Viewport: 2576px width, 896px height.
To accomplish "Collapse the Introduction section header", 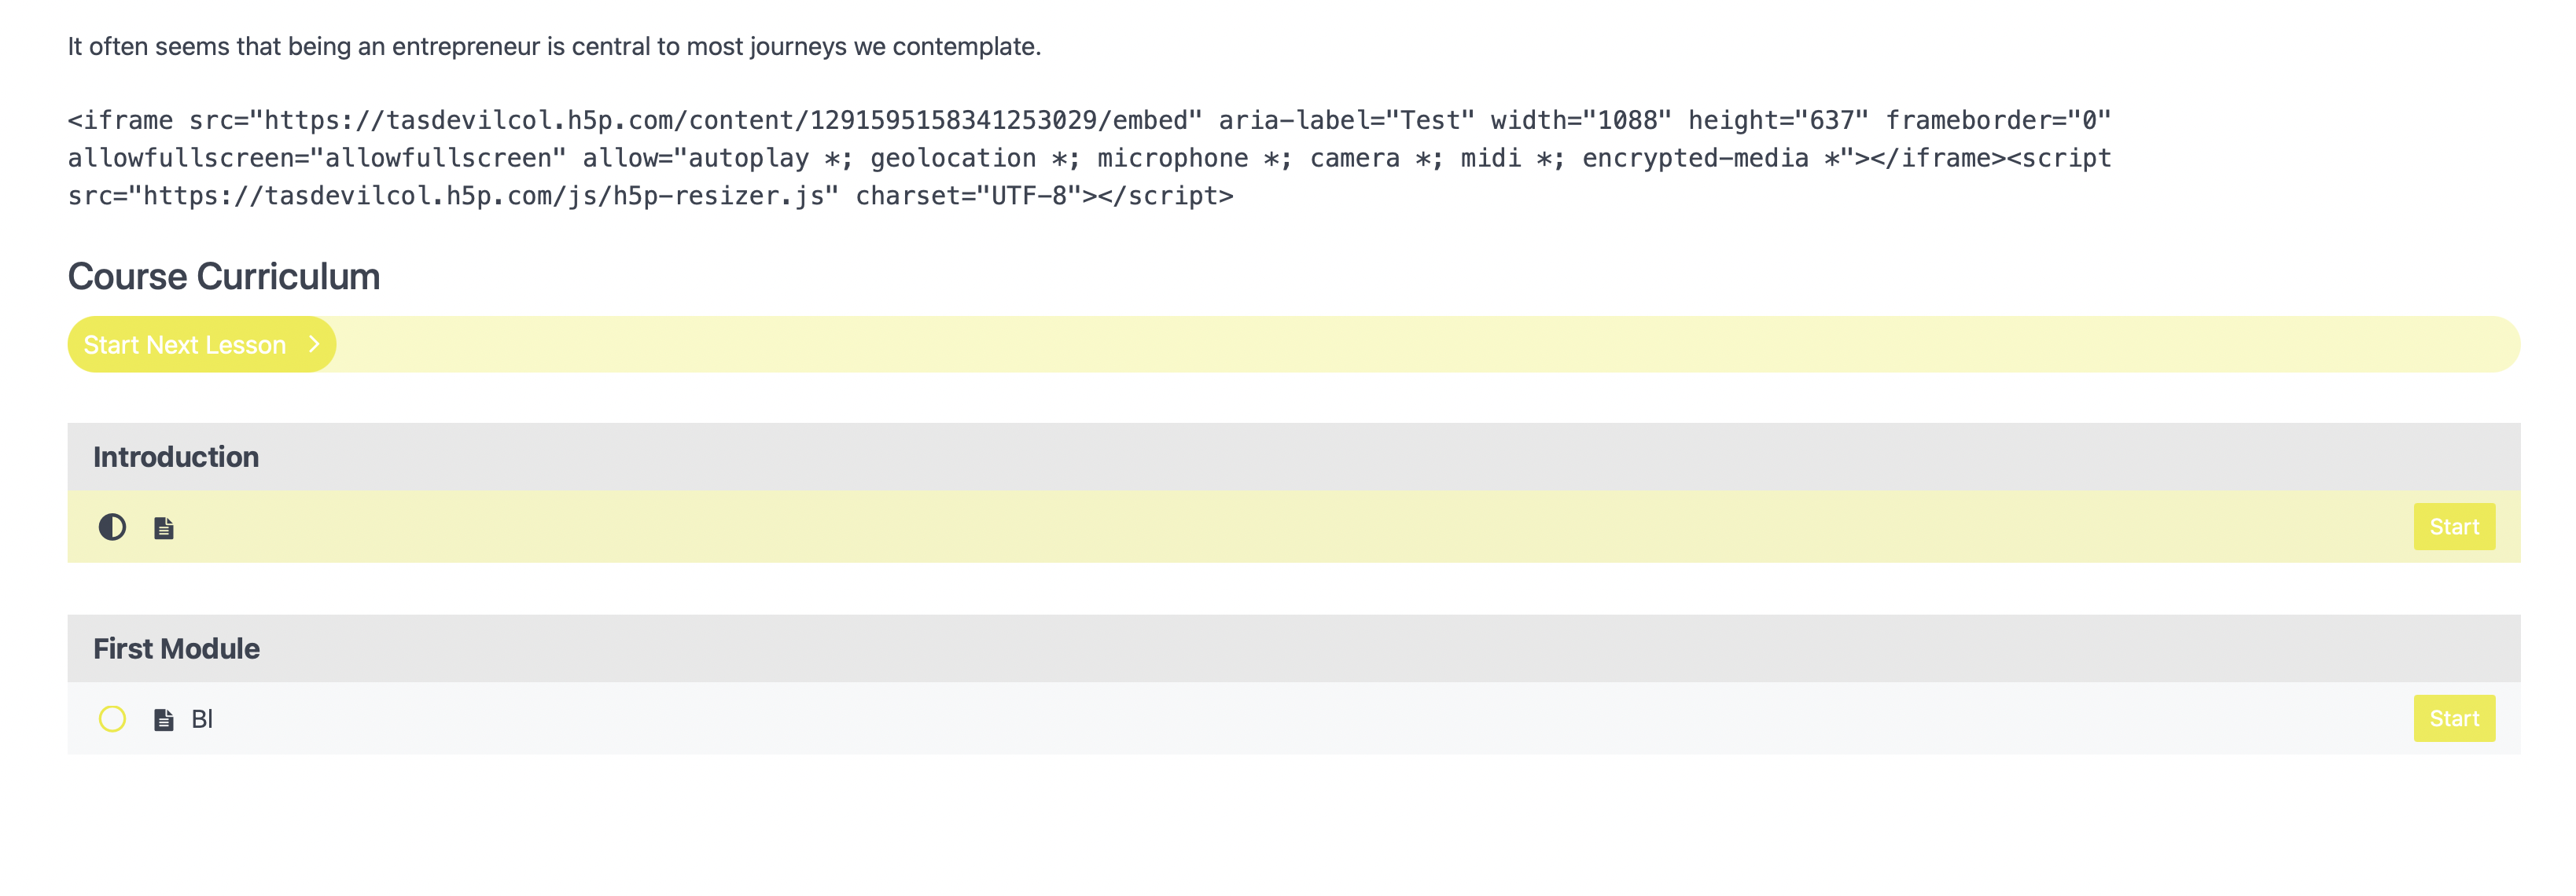I will (x=1294, y=457).
